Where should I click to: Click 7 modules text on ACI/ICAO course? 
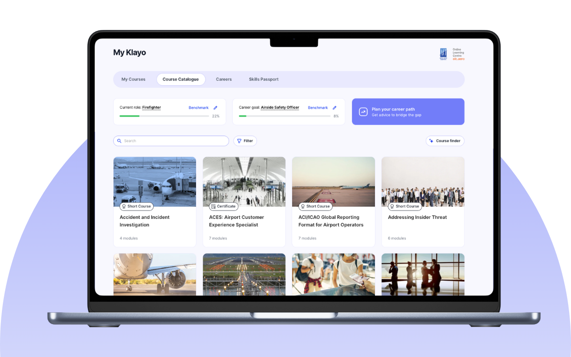click(x=307, y=238)
